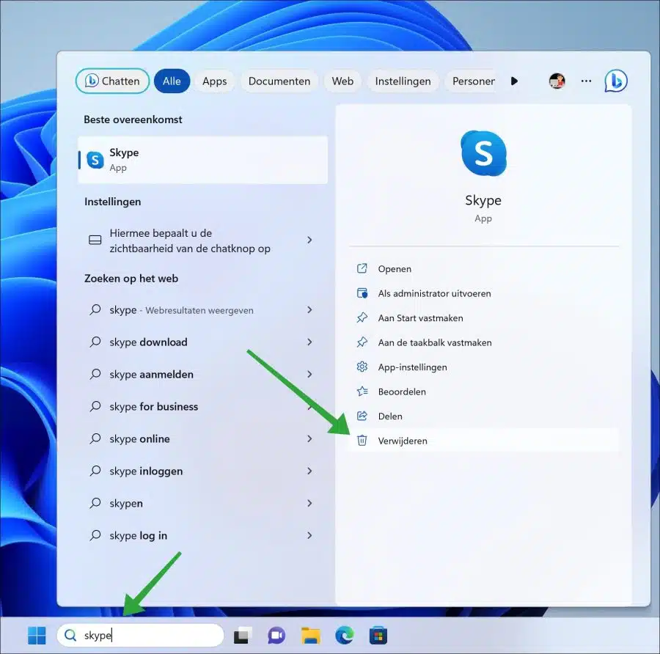Image resolution: width=660 pixels, height=654 pixels.
Task: Open 'skype - Webresultaten weergeven' web result
Action: (x=202, y=310)
